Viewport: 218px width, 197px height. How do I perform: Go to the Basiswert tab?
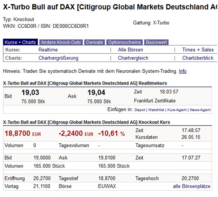[x=156, y=42]
